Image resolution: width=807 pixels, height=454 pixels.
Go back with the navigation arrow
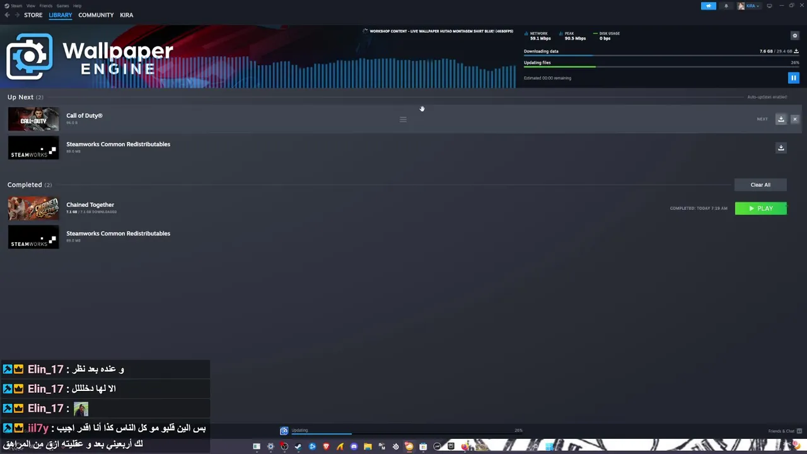click(x=7, y=15)
